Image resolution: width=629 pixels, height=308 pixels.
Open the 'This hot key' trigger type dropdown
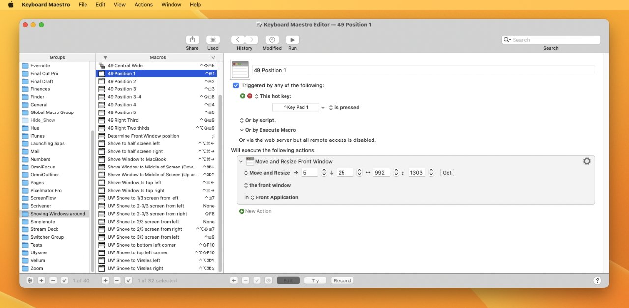256,96
